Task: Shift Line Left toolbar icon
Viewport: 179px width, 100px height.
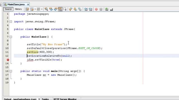Action: point(86,9)
